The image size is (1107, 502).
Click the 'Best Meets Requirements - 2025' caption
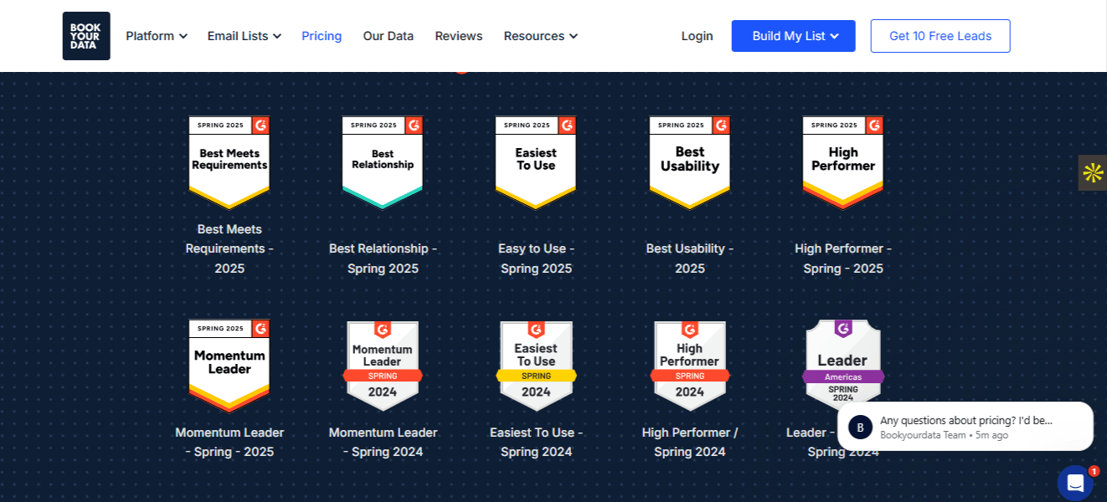[x=229, y=248]
